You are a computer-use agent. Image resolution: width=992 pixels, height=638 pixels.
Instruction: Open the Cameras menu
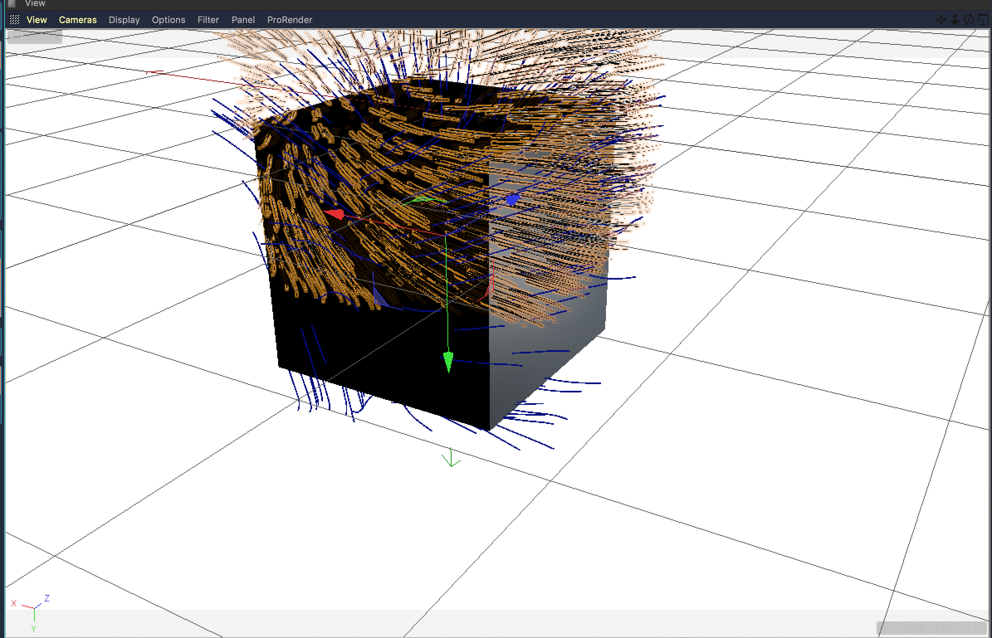coord(78,19)
